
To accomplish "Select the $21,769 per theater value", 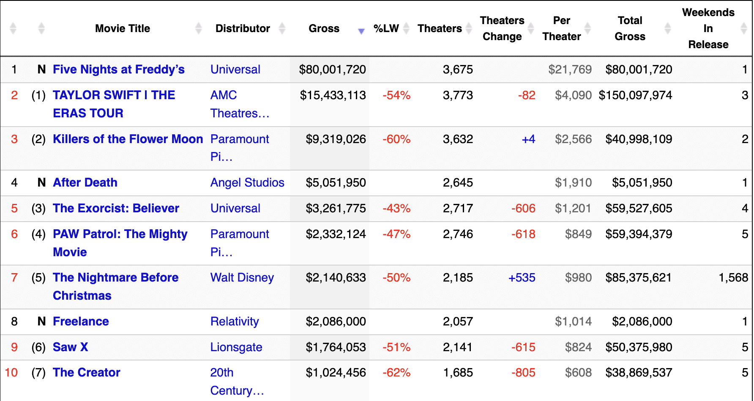I will click(x=570, y=69).
